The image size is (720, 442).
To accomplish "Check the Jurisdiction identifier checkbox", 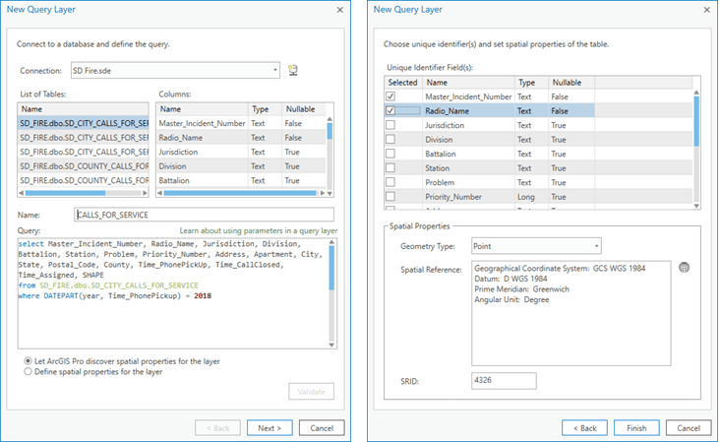I will [x=390, y=125].
